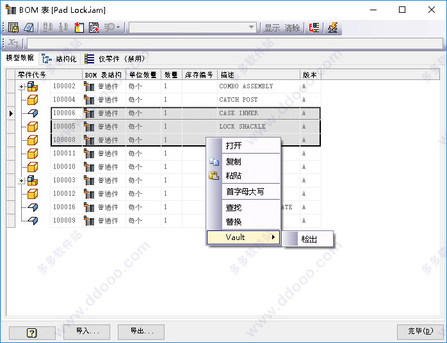Click the 版本 column header
Screen dimensions: 447x343
(x=311, y=75)
